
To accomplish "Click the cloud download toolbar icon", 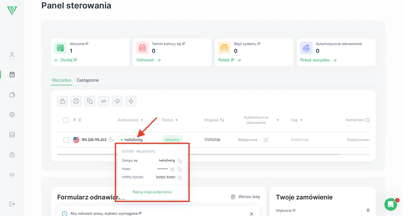I will (117, 101).
